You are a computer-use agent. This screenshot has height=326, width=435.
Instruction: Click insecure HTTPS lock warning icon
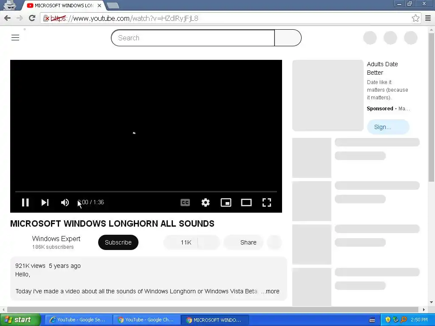pyautogui.click(x=46, y=18)
